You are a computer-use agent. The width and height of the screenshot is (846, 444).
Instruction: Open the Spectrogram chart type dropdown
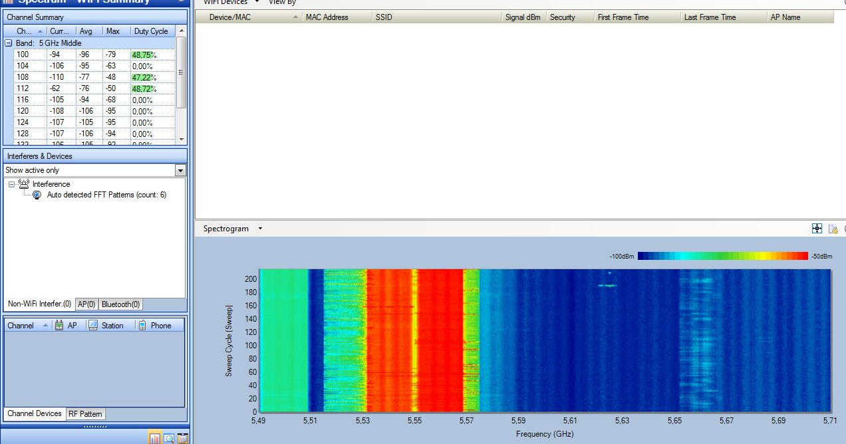pos(260,229)
